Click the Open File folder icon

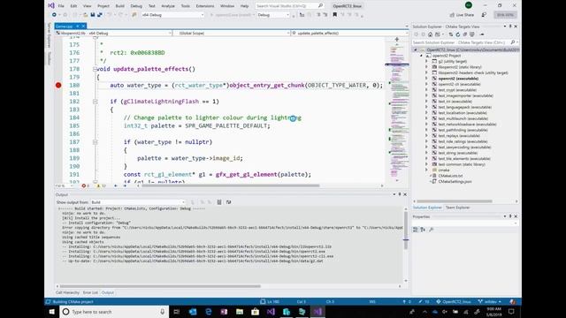(x=85, y=15)
